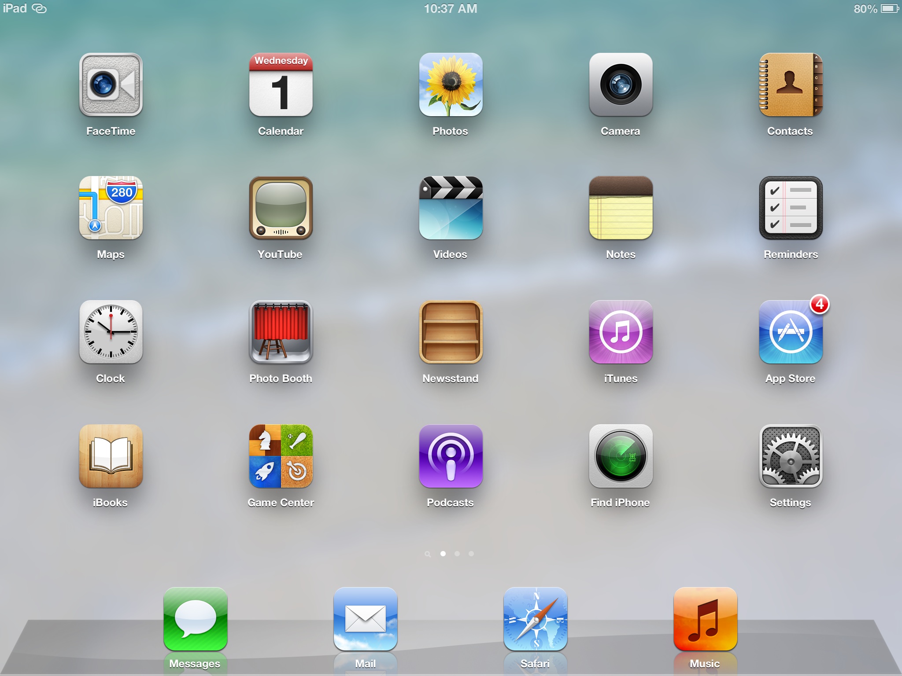This screenshot has width=902, height=676.
Task: Launch Messages from the dock
Action: 195,619
